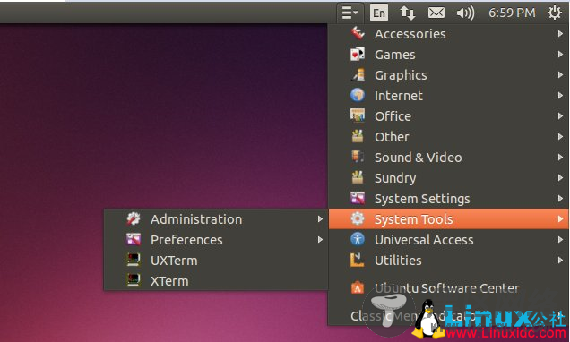Expand the System Settings submenu arrow

(x=560, y=198)
